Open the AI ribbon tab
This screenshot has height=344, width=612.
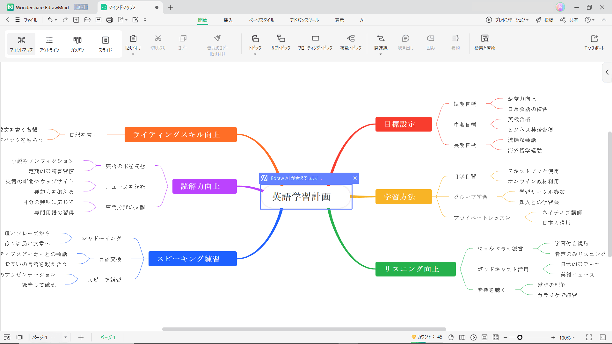[x=362, y=20]
